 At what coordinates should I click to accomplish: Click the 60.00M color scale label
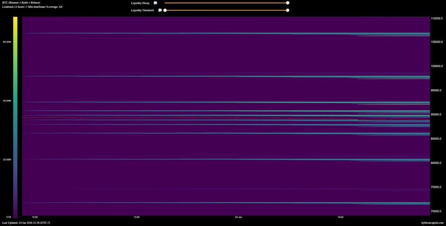(7, 42)
